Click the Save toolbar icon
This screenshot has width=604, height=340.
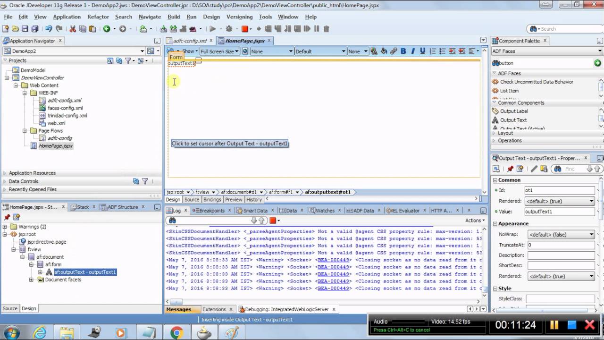pyautogui.click(x=25, y=29)
